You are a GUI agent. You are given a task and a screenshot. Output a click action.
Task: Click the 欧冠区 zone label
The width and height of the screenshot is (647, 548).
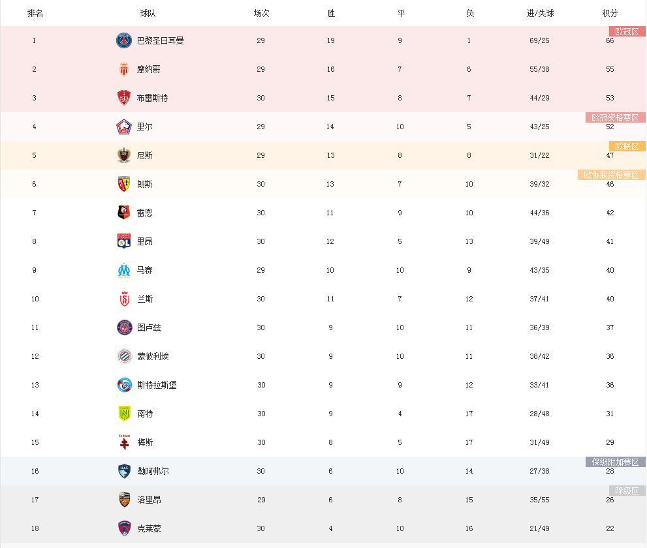click(627, 31)
